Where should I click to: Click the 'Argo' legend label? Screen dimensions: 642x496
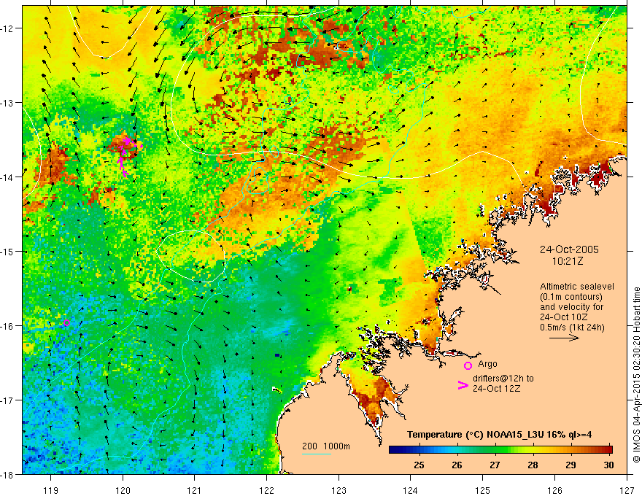tap(487, 364)
